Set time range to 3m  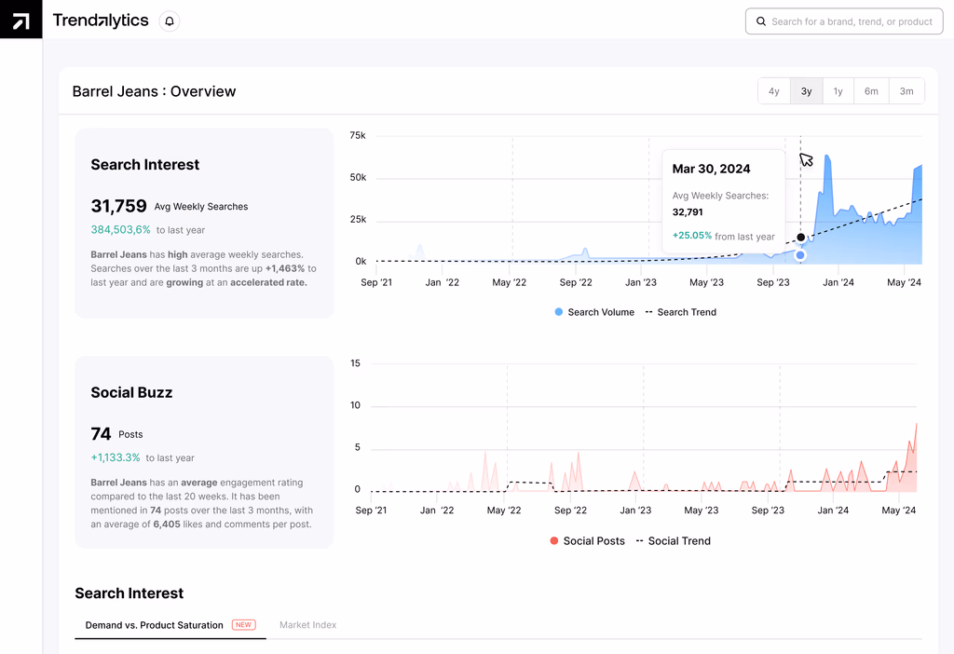click(x=906, y=91)
